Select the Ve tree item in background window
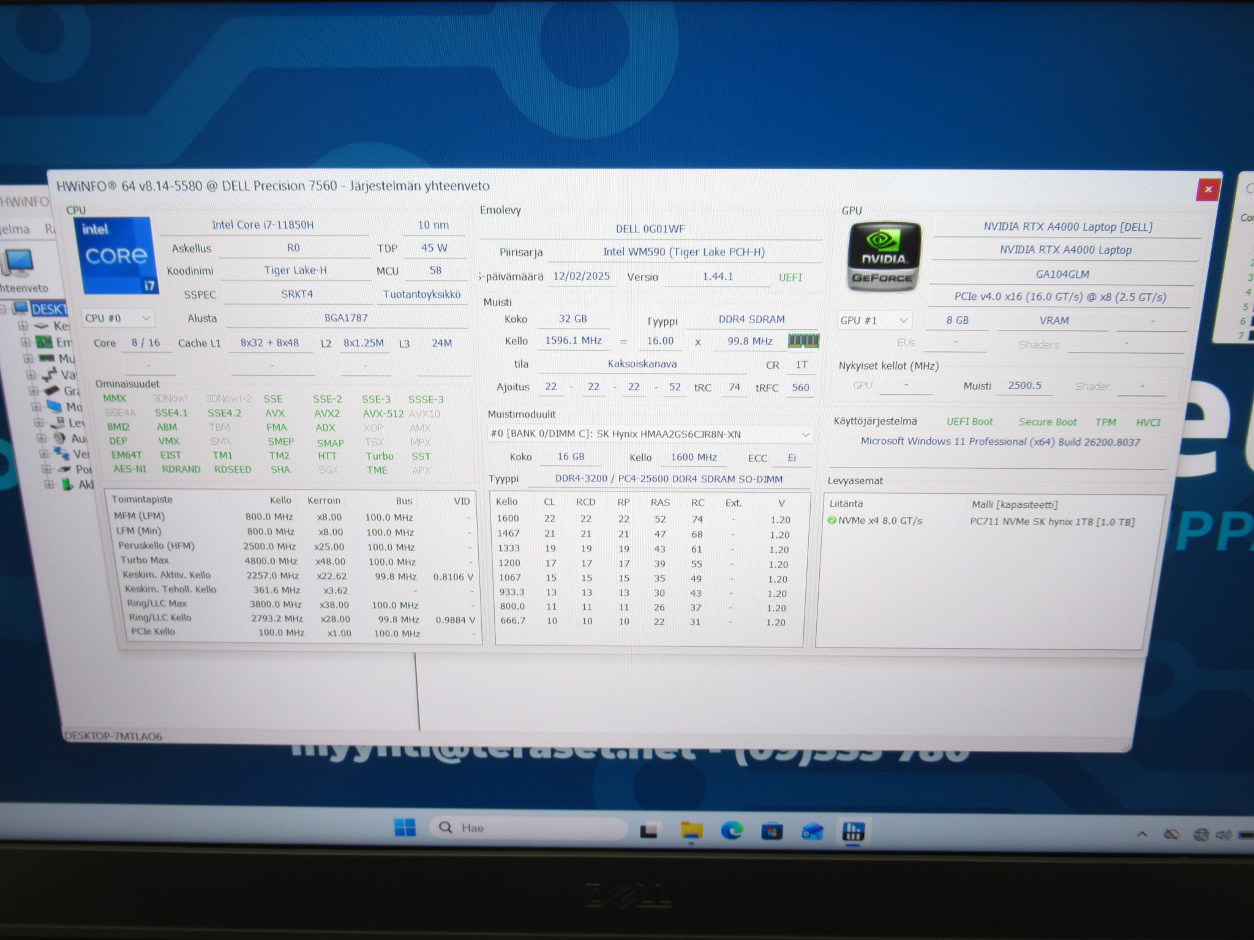 click(81, 454)
